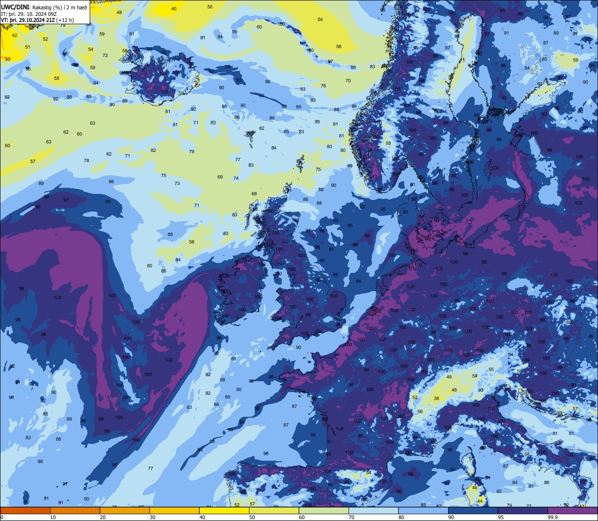Click the 80–90% medium blue legend swatch

pyautogui.click(x=423, y=510)
